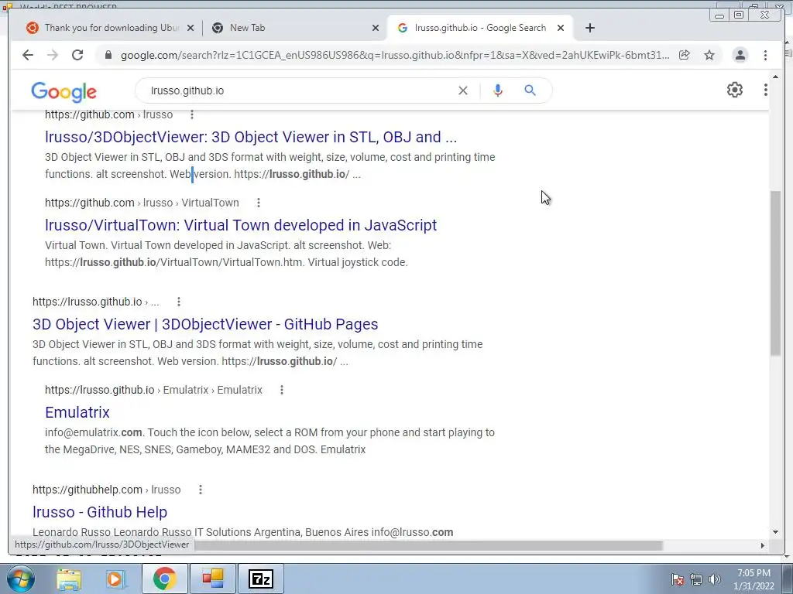This screenshot has height=594, width=793.
Task: Close the New Tab tab
Action: click(376, 29)
